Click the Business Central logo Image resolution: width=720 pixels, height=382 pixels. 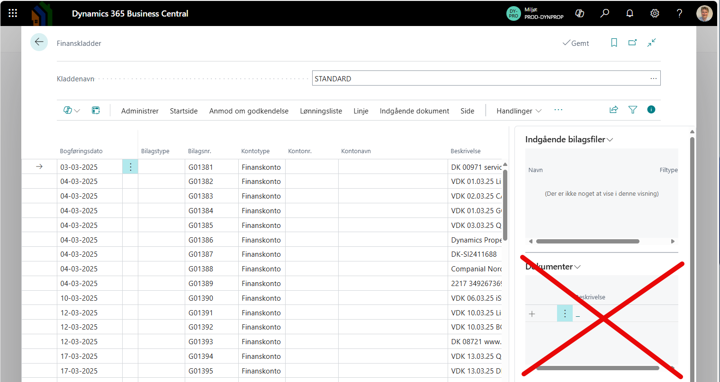pyautogui.click(x=42, y=13)
